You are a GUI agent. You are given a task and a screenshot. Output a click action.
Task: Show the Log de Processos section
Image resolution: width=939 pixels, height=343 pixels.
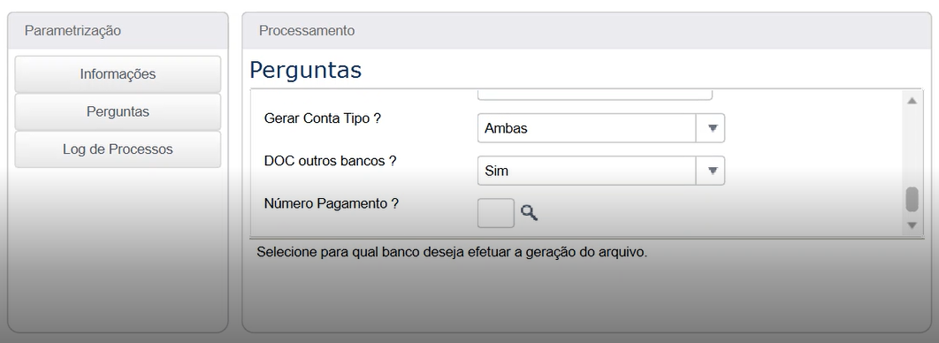118,149
